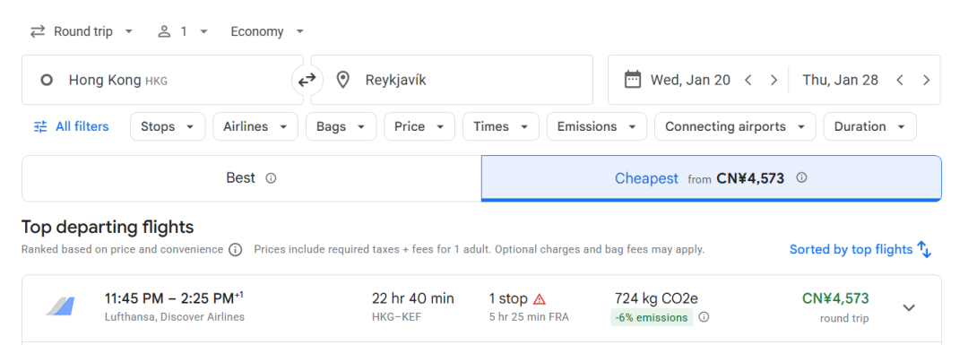968x345 pixels.
Task: Open the passenger count dropdown
Action: pyautogui.click(x=183, y=31)
